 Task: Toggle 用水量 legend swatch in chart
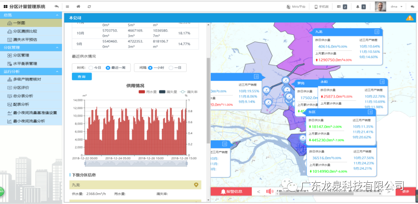pos(142,92)
